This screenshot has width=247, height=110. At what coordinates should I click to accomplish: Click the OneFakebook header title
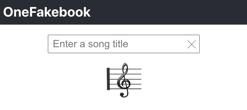click(47, 12)
